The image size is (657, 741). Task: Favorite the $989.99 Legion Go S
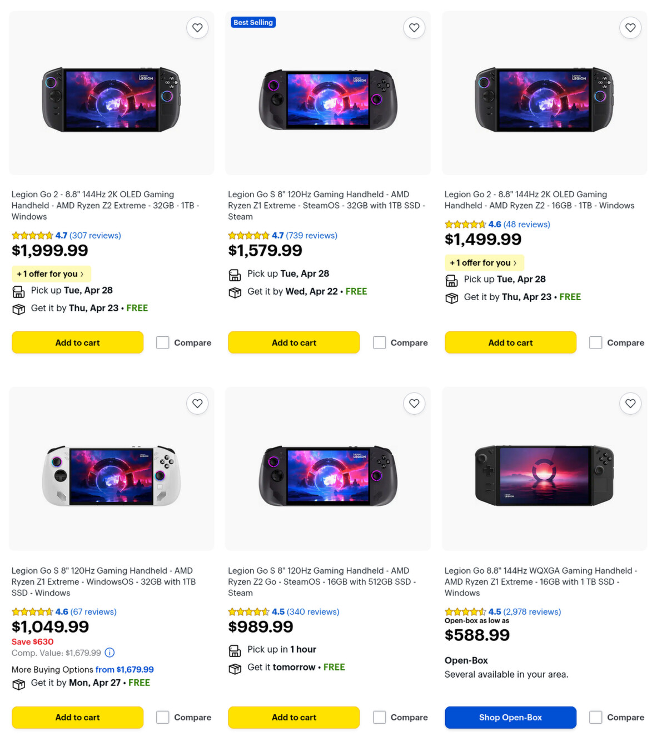point(414,404)
